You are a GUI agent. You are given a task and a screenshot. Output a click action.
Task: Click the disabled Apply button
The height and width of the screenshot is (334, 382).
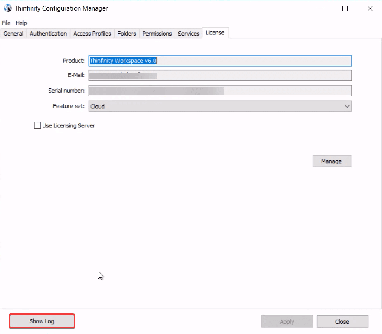tap(287, 321)
